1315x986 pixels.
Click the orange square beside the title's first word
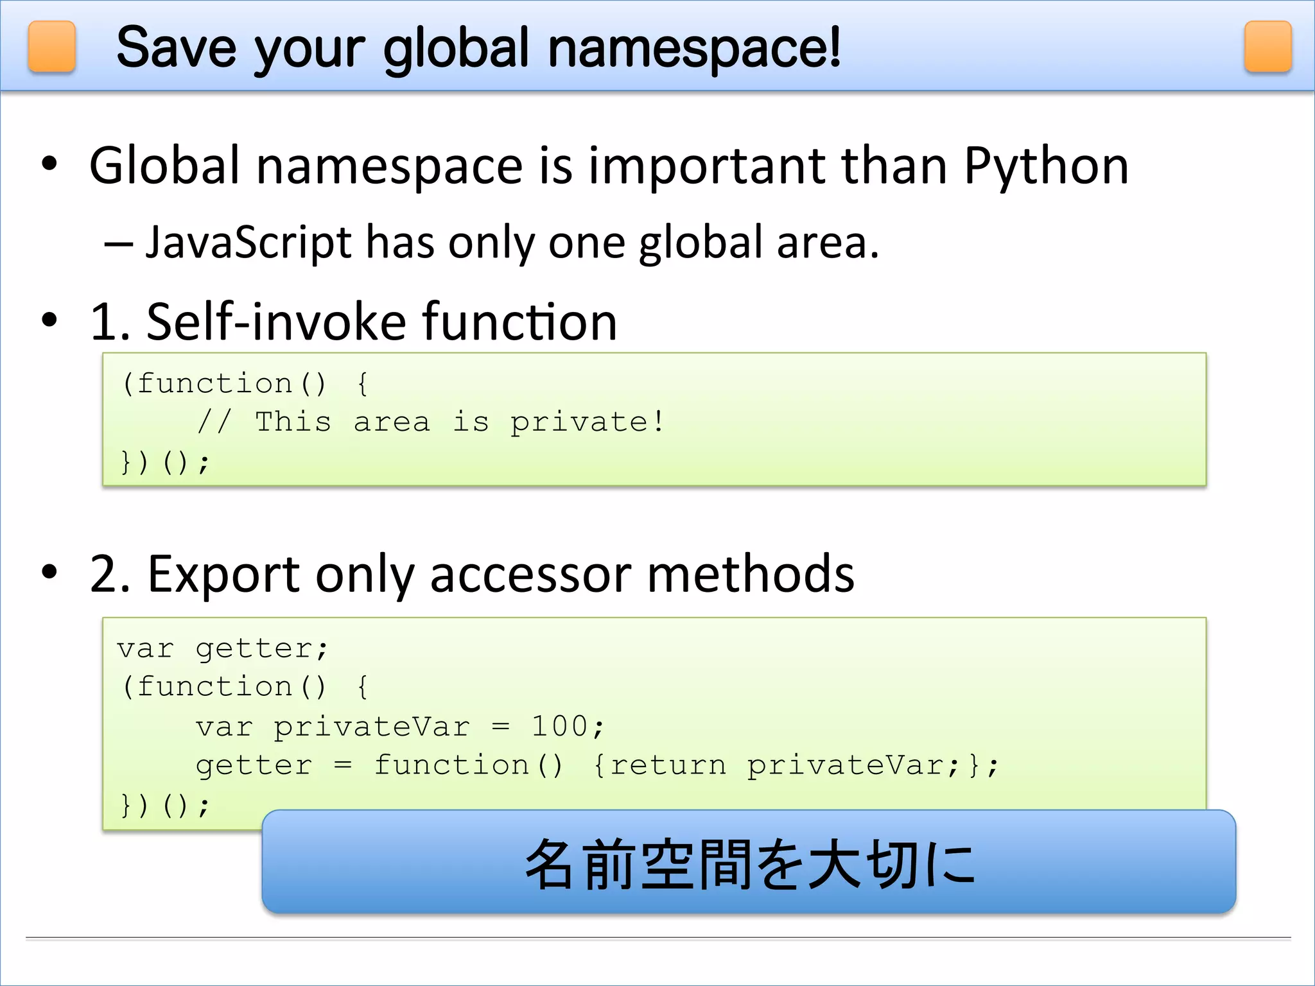52,46
